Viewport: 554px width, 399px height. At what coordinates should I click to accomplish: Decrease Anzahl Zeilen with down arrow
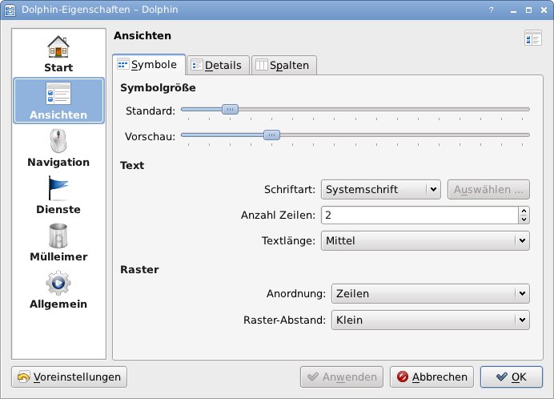(524, 220)
